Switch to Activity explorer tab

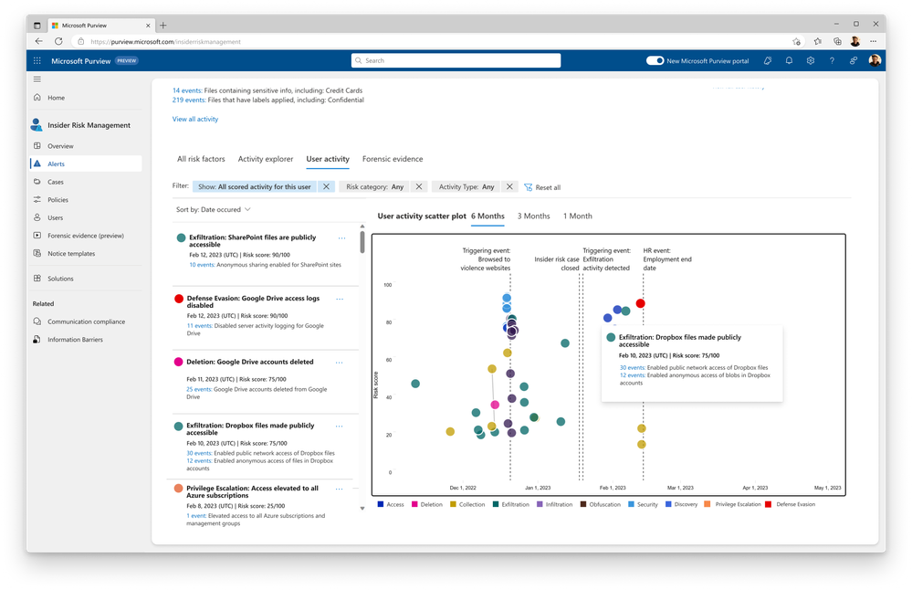(x=266, y=159)
